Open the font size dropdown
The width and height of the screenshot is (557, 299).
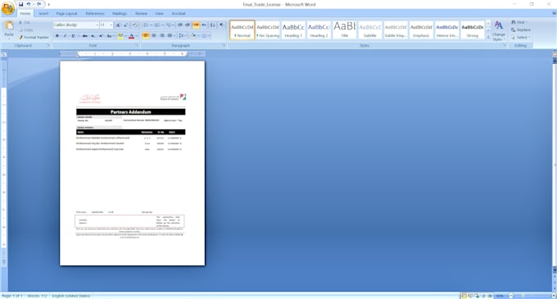click(x=111, y=25)
